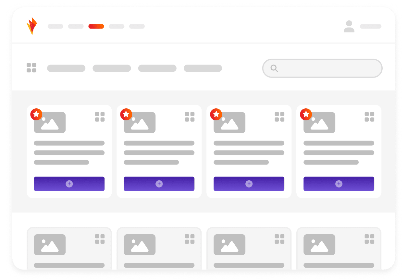Open the grid icon on first featured card
Screen dimensions: 407x279
100,117
